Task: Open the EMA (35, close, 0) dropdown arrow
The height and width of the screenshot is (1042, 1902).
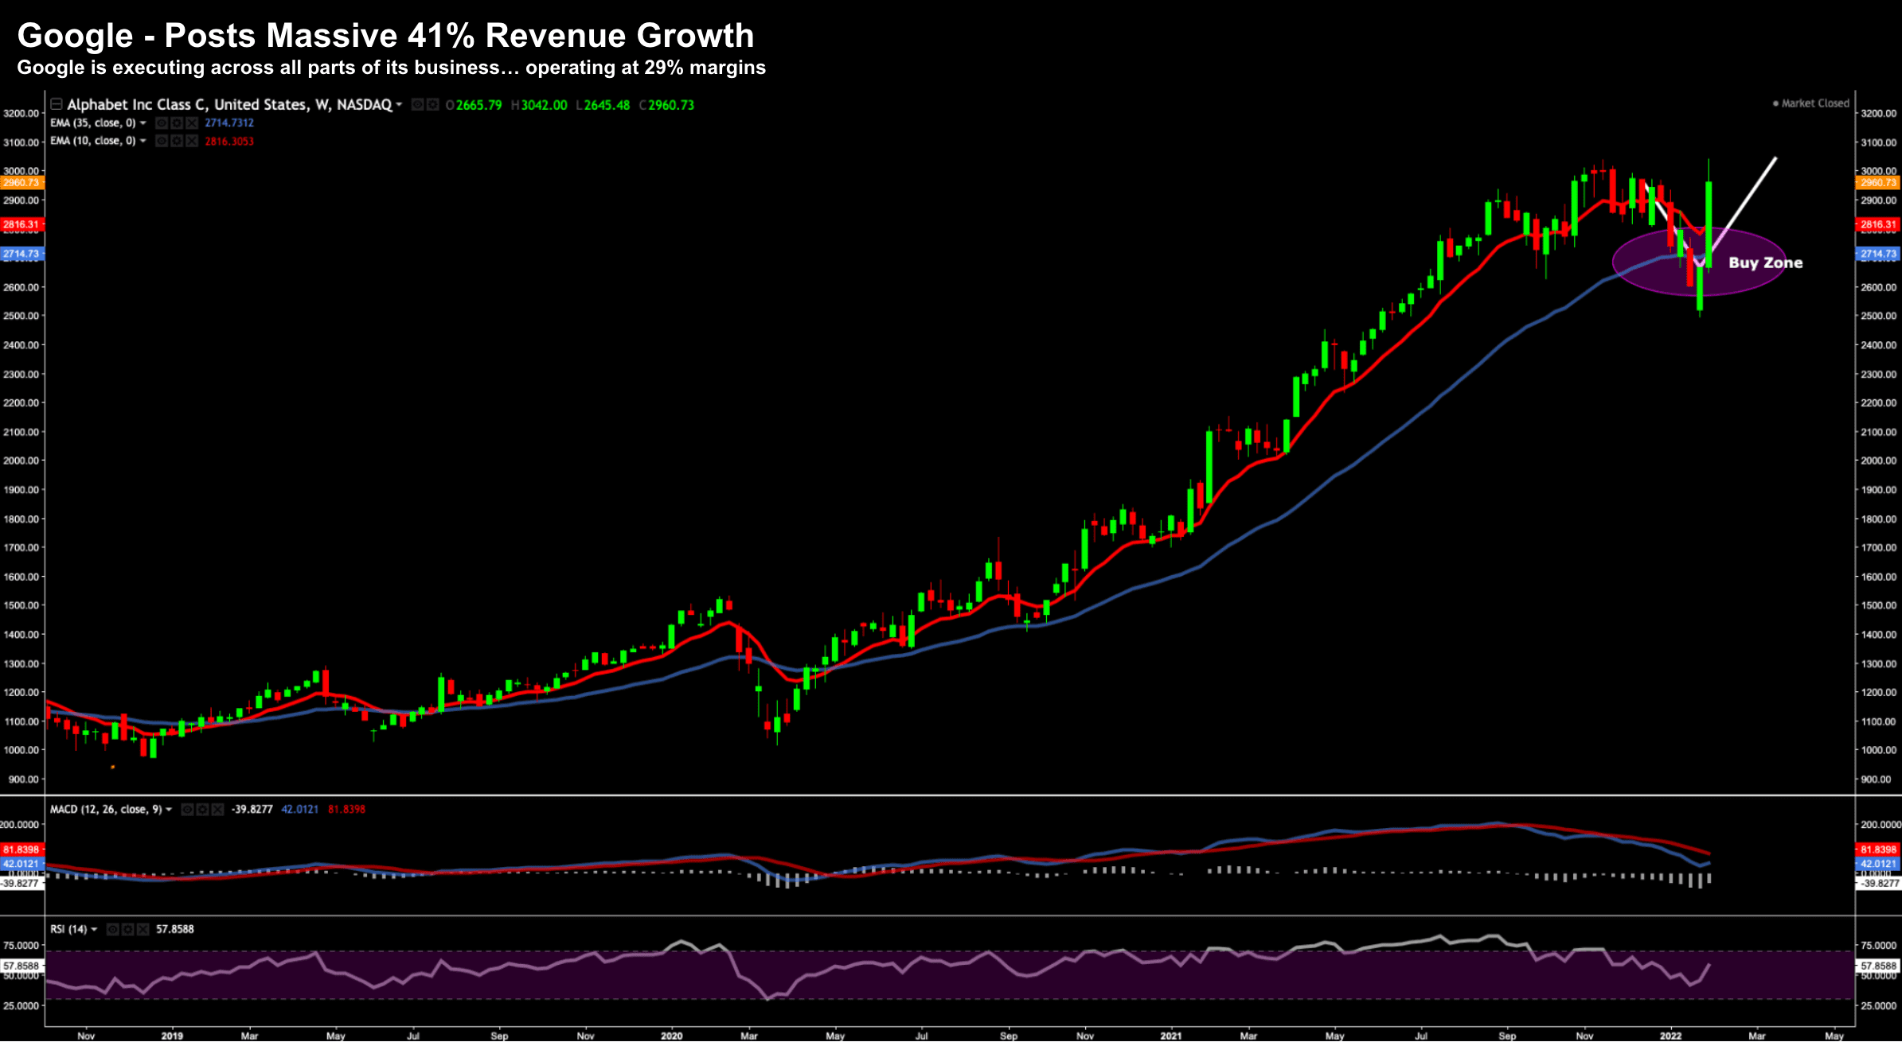Action: pos(143,123)
